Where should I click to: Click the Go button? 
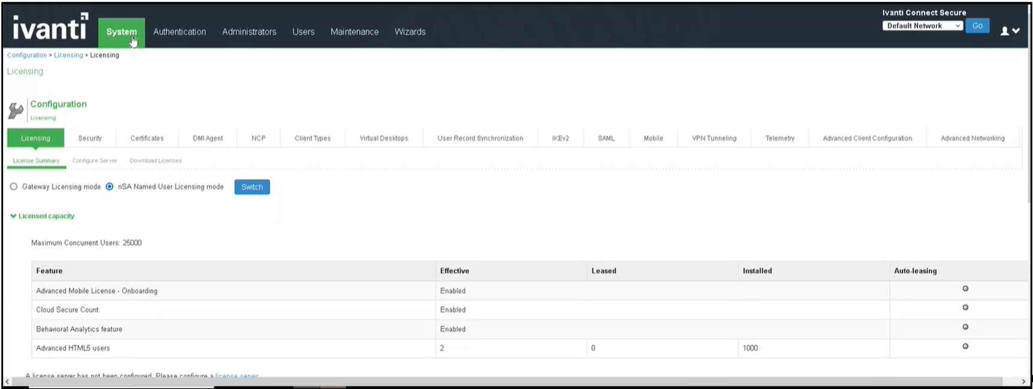[x=977, y=26]
